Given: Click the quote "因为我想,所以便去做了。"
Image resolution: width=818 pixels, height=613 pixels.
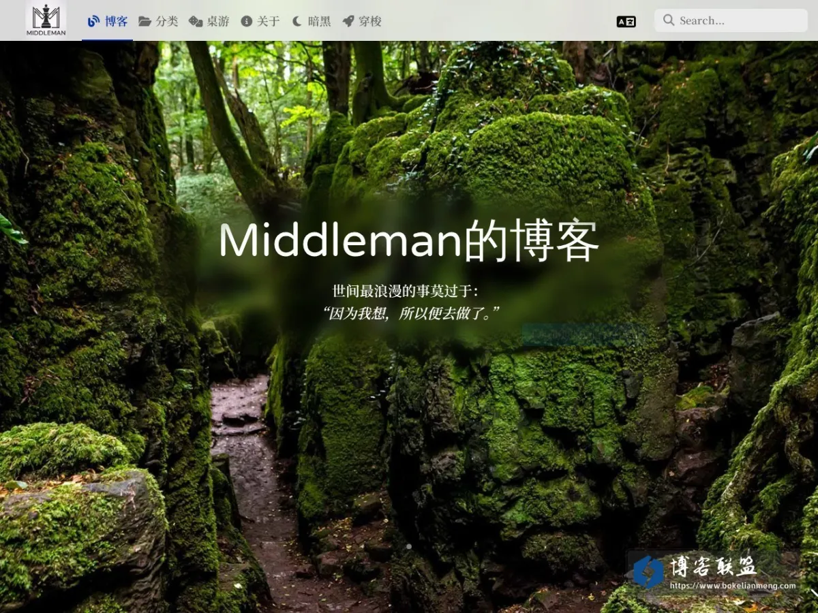Looking at the screenshot, I should 410,313.
